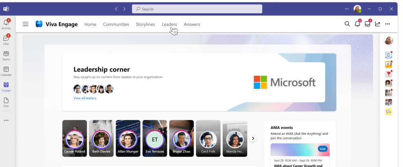This screenshot has height=167, width=403.
Task: Open Viva Engage notifications bell
Action: (357, 24)
